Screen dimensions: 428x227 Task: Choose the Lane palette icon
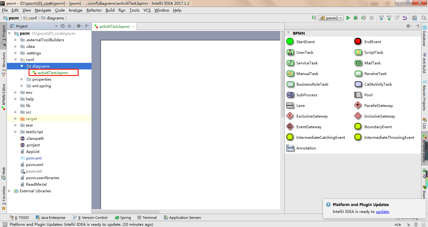pyautogui.click(x=290, y=105)
